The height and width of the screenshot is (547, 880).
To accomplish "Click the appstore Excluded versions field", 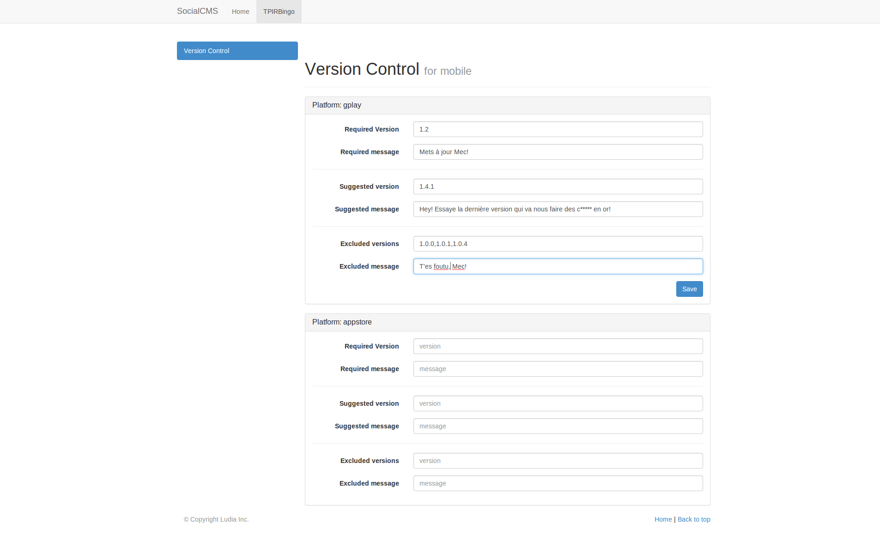I will (558, 461).
